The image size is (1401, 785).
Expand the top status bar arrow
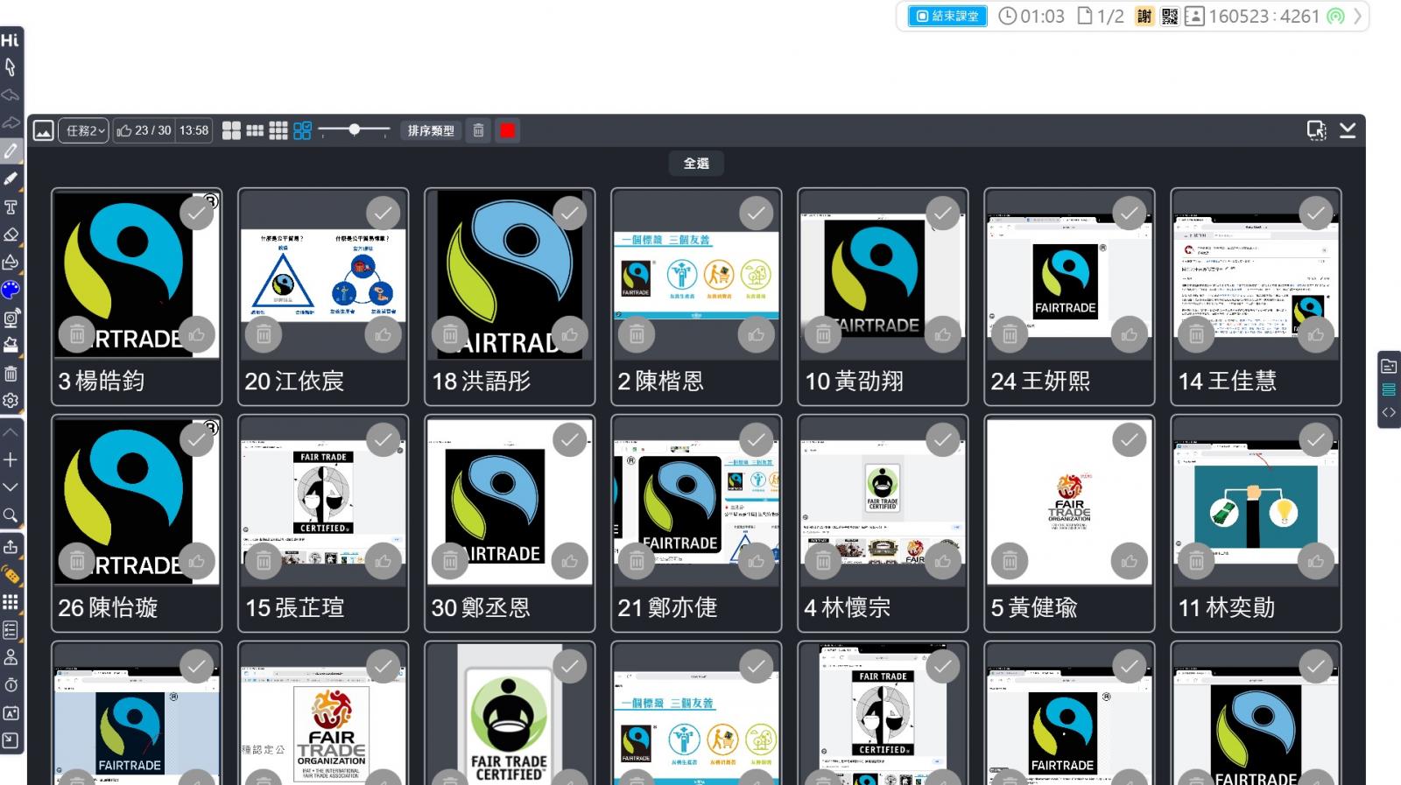click(x=1357, y=16)
